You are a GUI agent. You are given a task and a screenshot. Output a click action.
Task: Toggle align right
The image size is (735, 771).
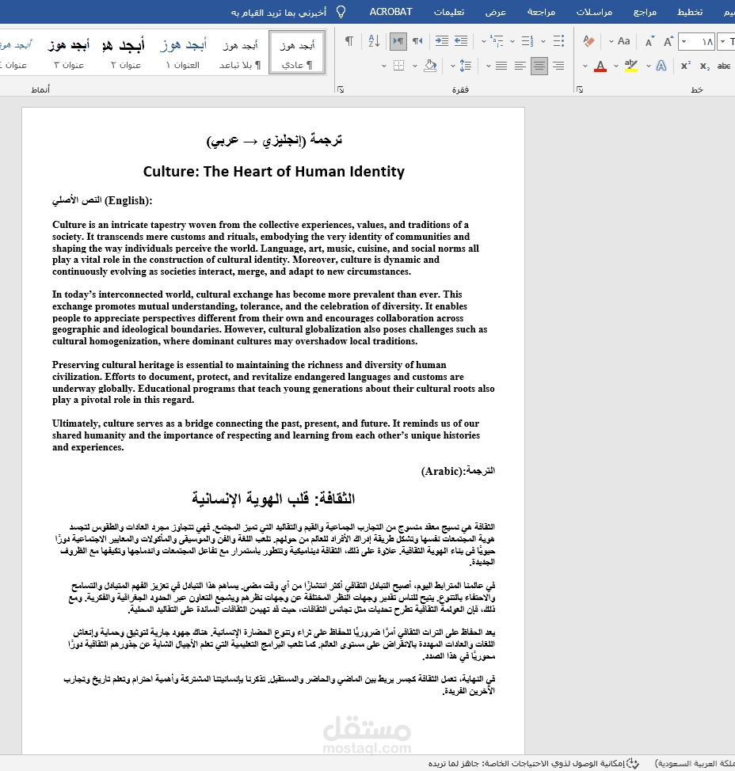click(558, 66)
